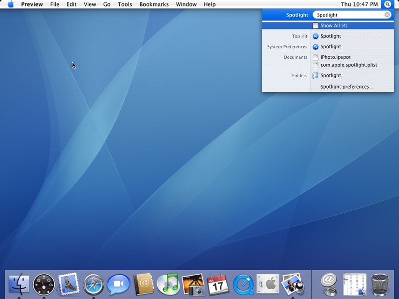Image resolution: width=399 pixels, height=299 pixels.
Task: Open iCal calendar from the Dock
Action: [218, 284]
